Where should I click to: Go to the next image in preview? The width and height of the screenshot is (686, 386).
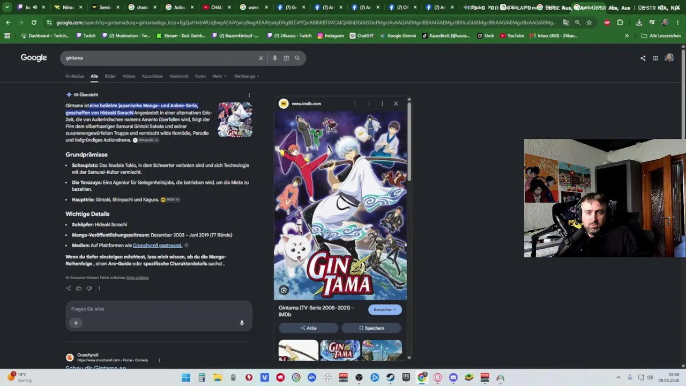point(368,103)
